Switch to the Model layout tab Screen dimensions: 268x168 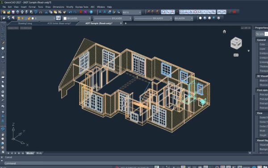tap(30, 153)
